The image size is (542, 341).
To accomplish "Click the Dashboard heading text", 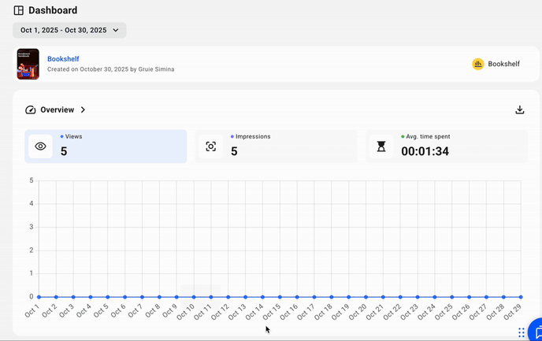I will pyautogui.click(x=53, y=10).
